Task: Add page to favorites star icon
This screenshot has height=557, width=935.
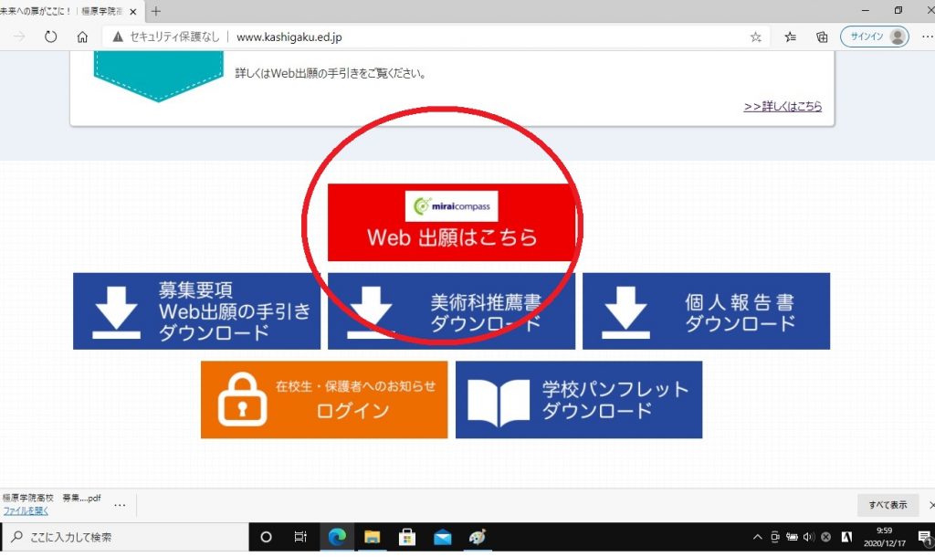Action: click(755, 37)
